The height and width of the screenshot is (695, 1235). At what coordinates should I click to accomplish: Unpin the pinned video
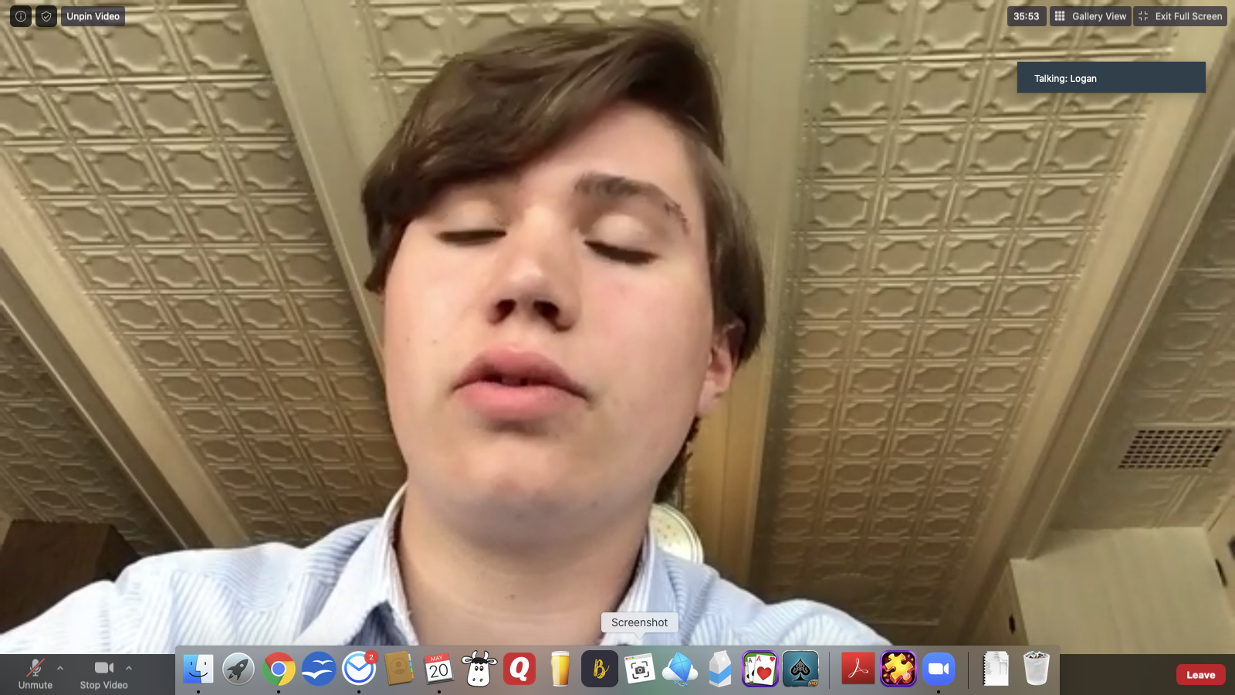93,16
